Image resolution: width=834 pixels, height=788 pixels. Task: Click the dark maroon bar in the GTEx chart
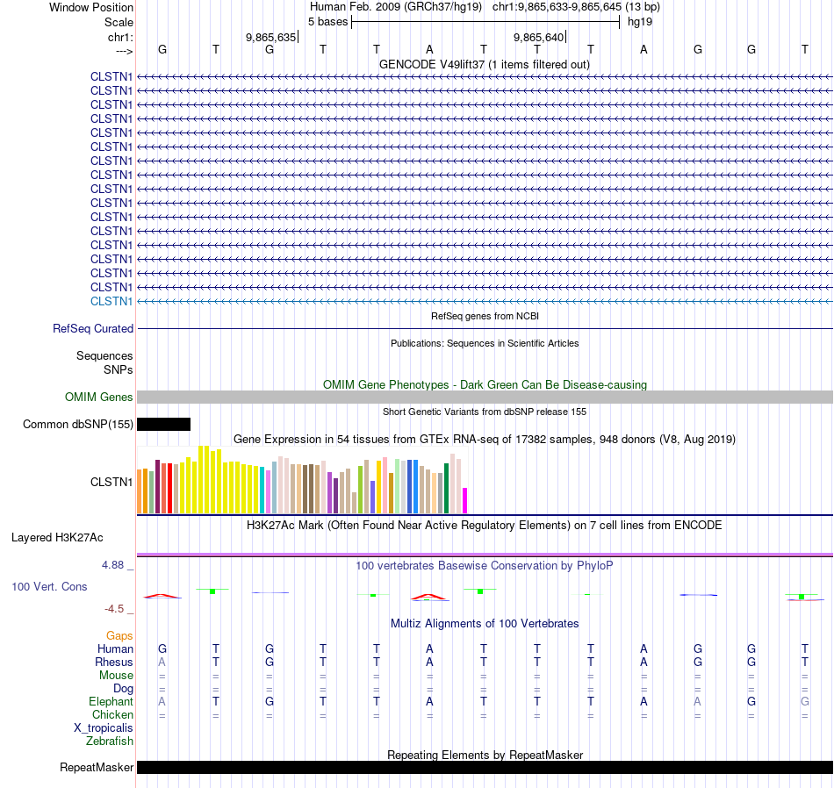pyautogui.click(x=157, y=486)
